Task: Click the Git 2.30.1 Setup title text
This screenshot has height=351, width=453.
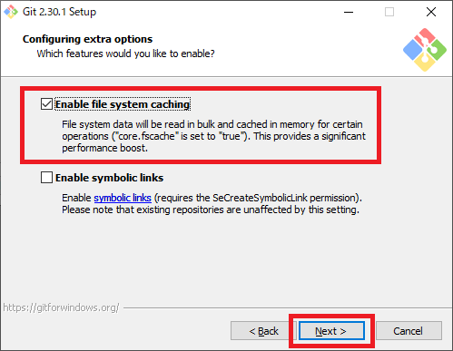Action: pos(59,12)
